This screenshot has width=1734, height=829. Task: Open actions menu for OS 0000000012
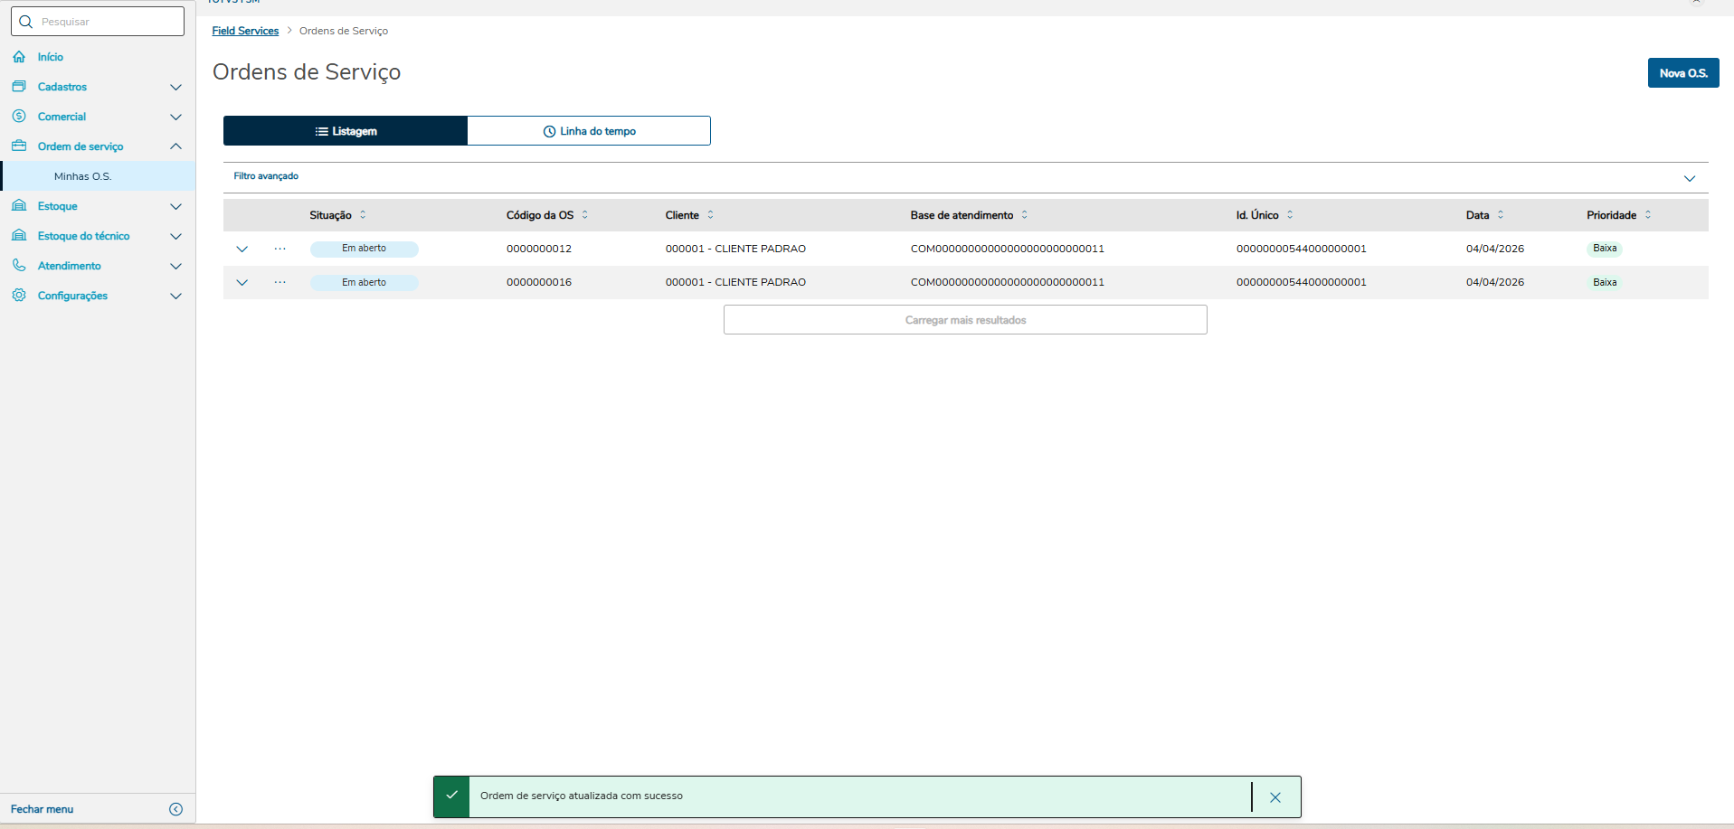(x=280, y=249)
